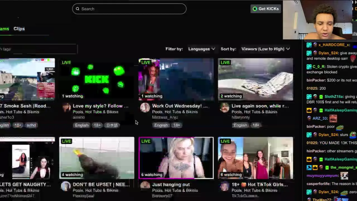357x201 pixels.
Task: Click binPacker's '$200 or its not' chat message
Action: pos(332,80)
